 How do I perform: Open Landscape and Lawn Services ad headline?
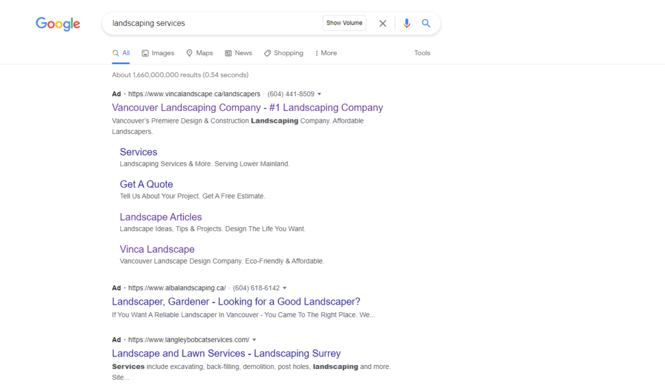tap(226, 353)
